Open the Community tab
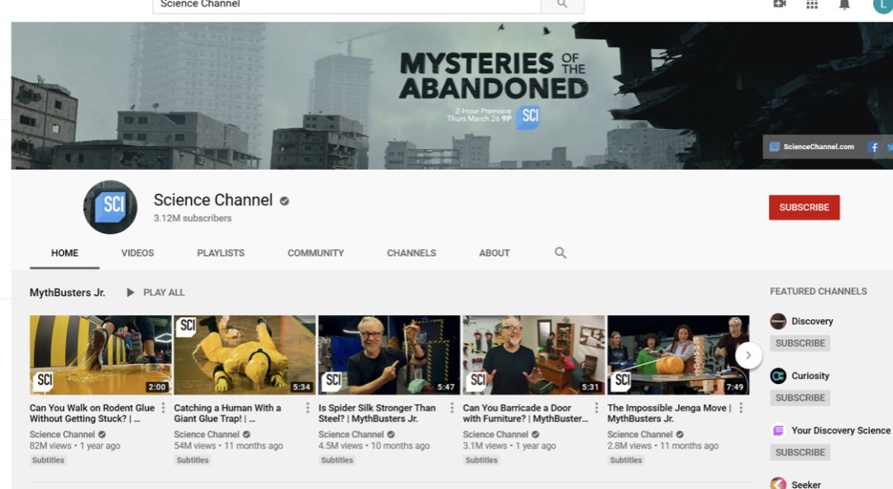The width and height of the screenshot is (893, 489). coord(316,253)
